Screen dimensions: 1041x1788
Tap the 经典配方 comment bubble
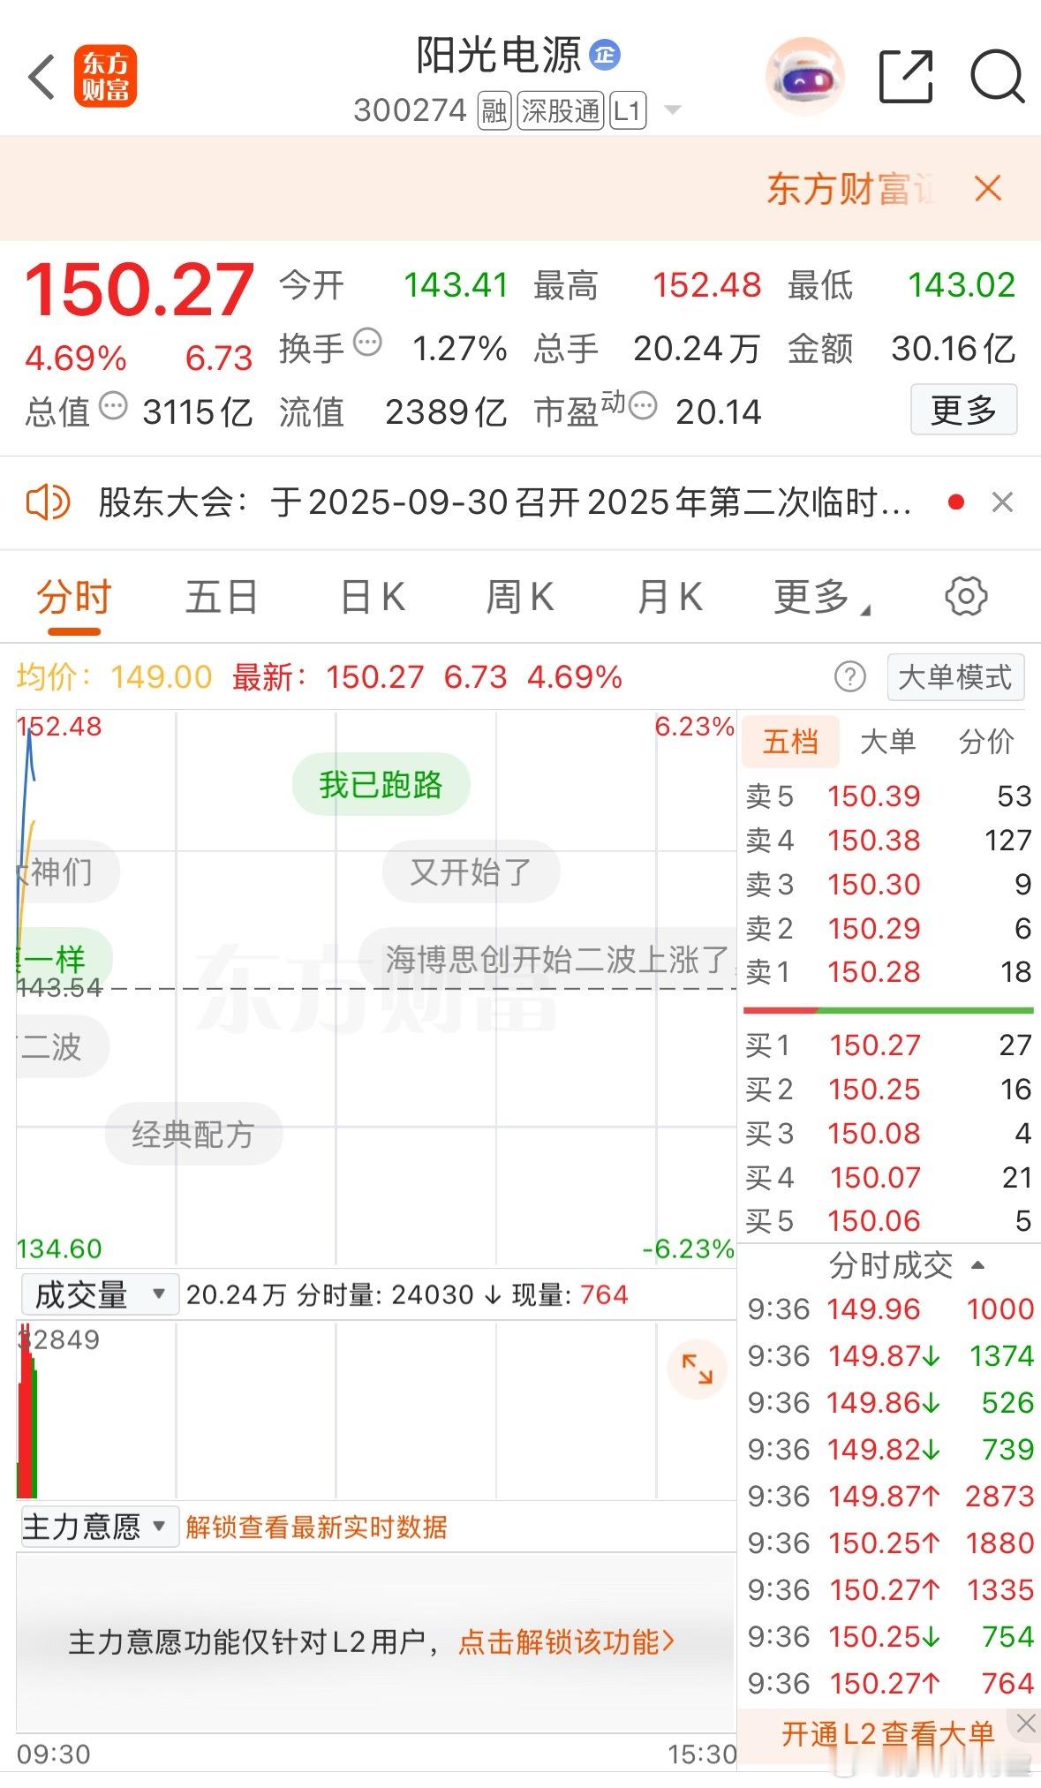(x=193, y=1134)
